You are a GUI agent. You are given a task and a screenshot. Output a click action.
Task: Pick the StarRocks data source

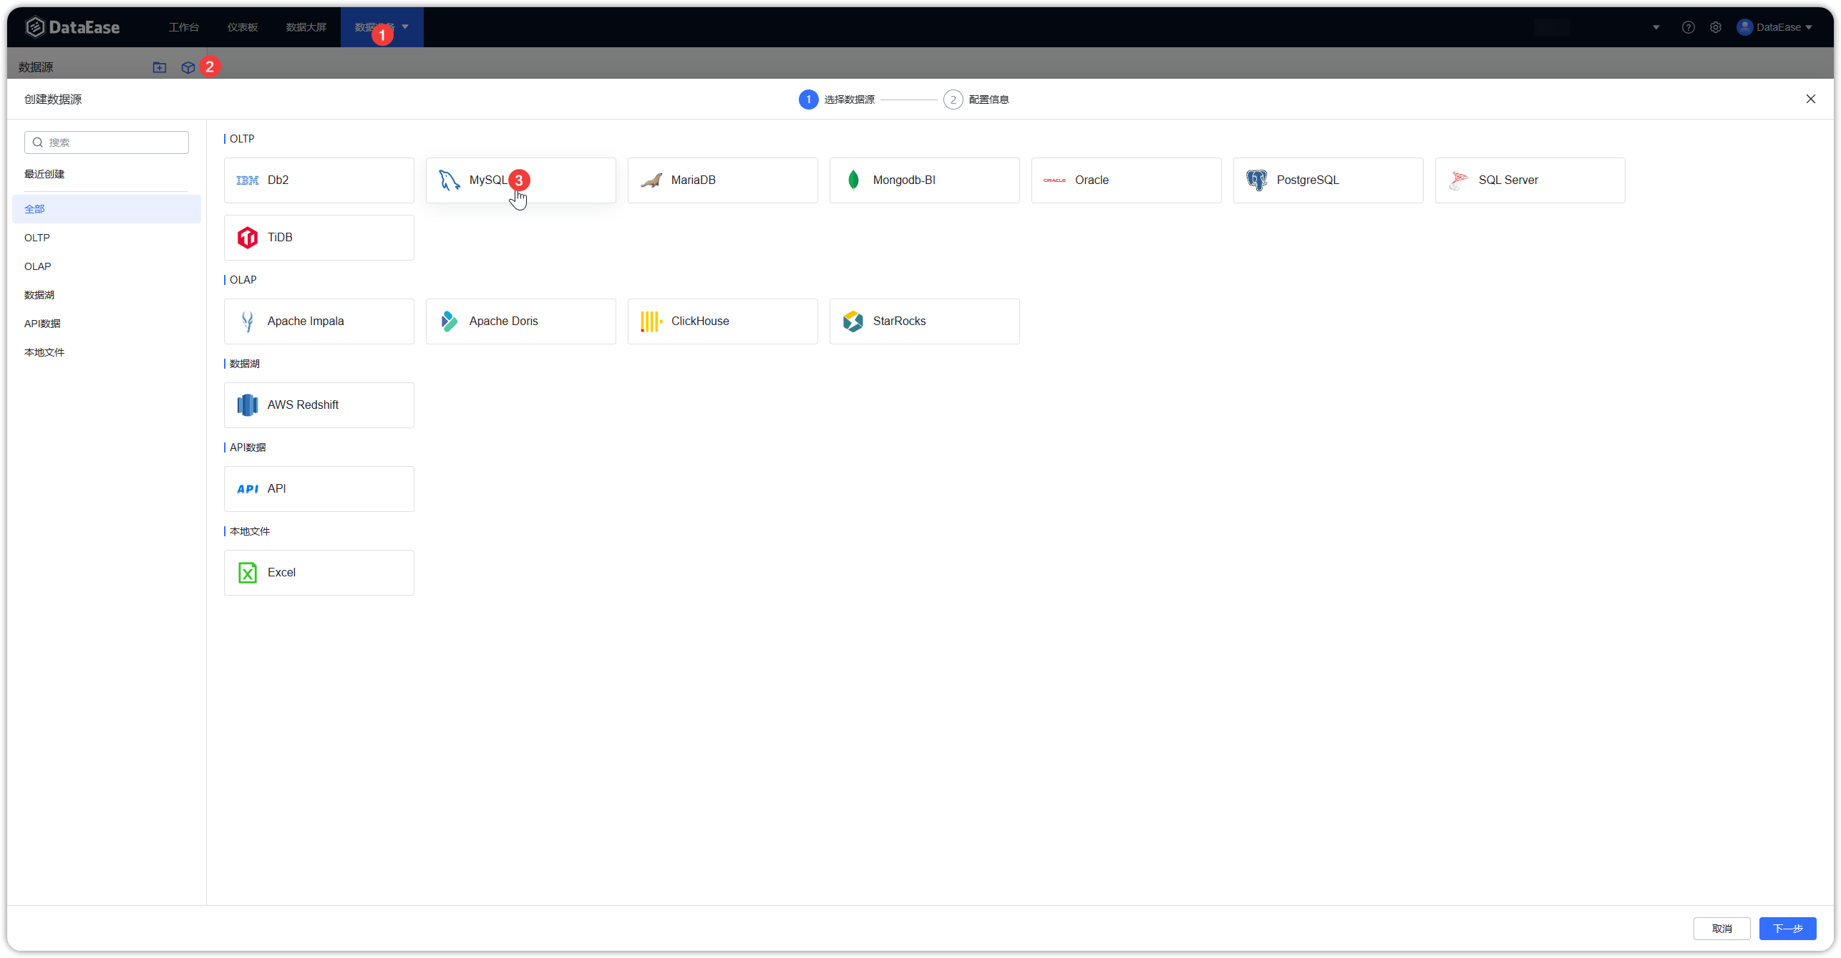pos(924,321)
